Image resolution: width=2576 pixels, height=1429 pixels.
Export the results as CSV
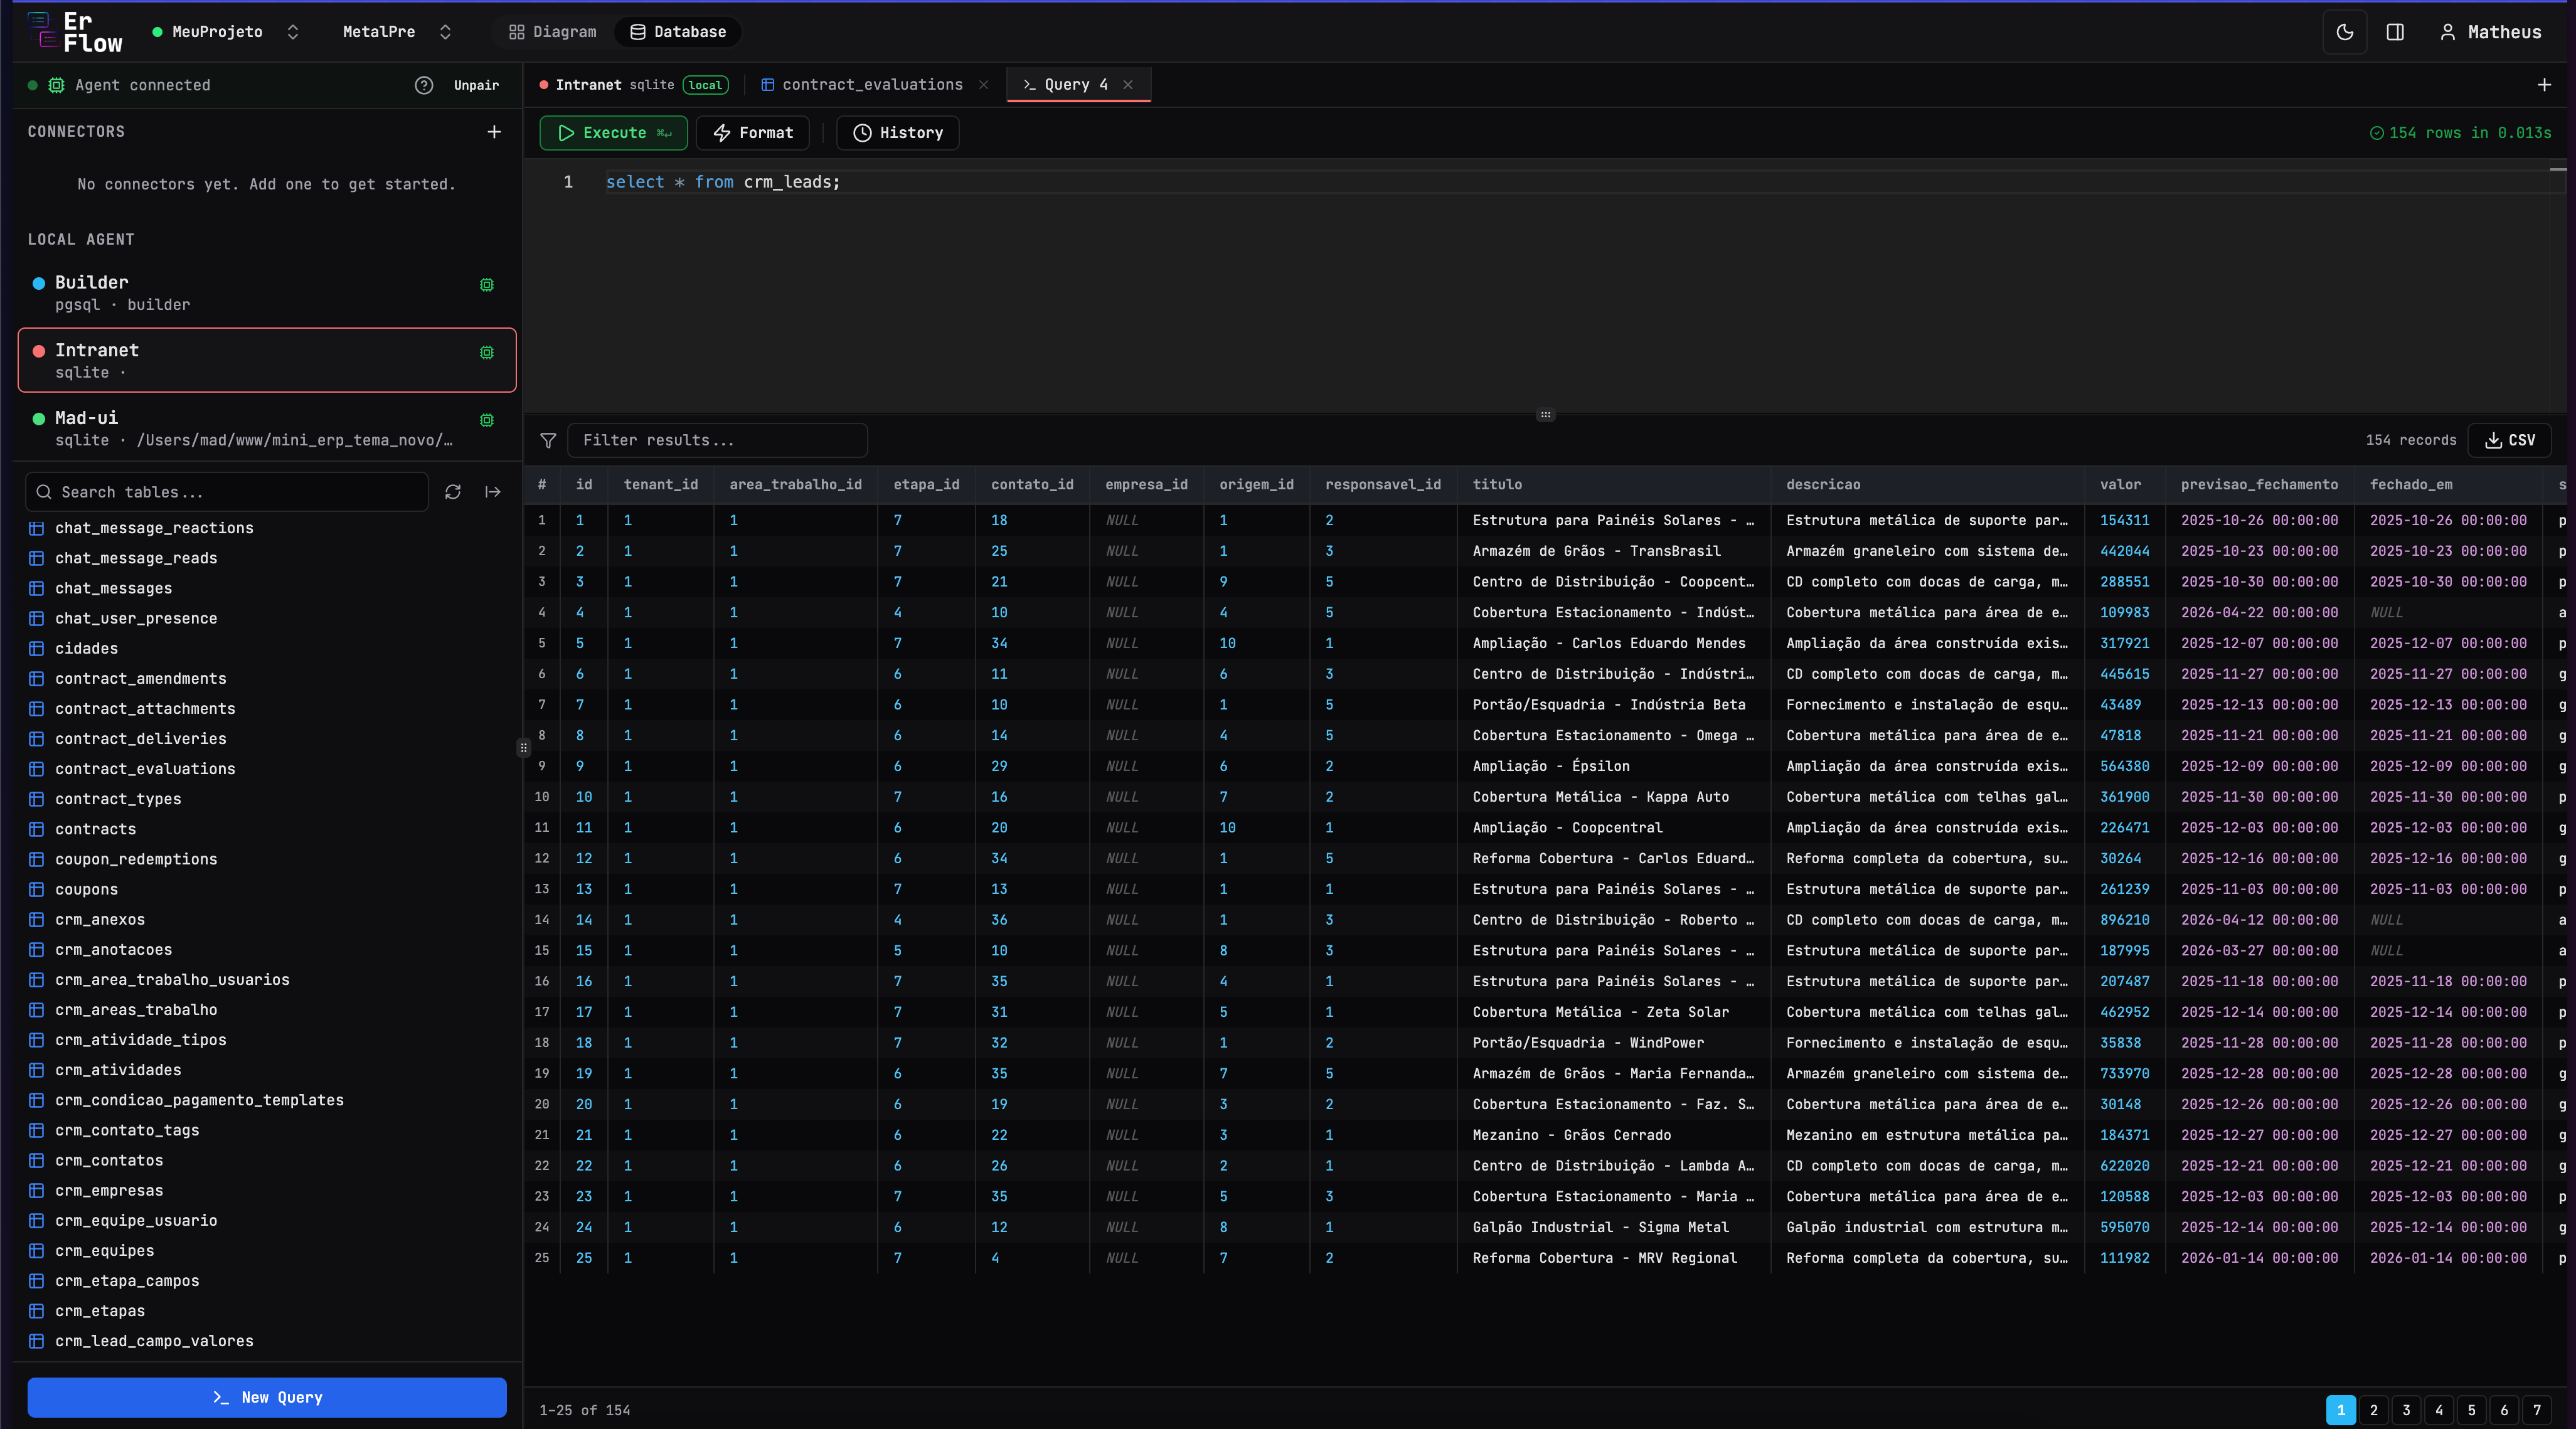[2509, 440]
